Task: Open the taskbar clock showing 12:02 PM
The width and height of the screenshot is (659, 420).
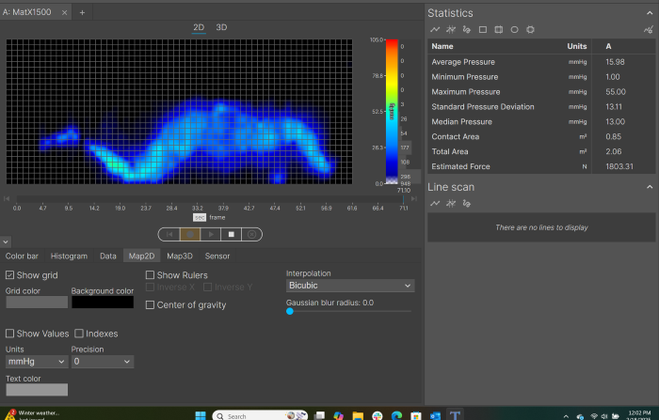Action: click(x=639, y=415)
